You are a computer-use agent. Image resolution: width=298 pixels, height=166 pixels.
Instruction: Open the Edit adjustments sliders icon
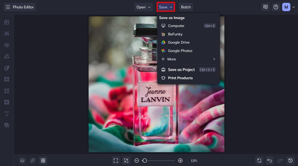click(x=7, y=34)
